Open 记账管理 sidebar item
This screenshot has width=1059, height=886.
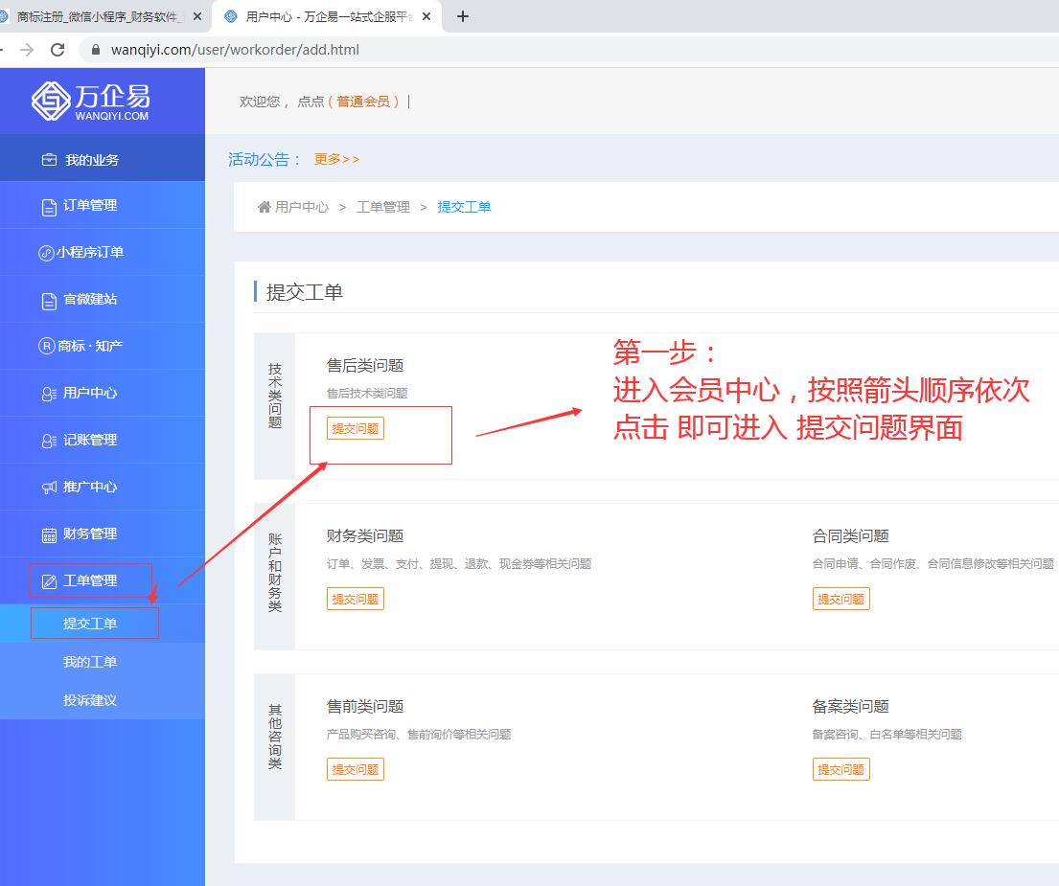point(103,440)
